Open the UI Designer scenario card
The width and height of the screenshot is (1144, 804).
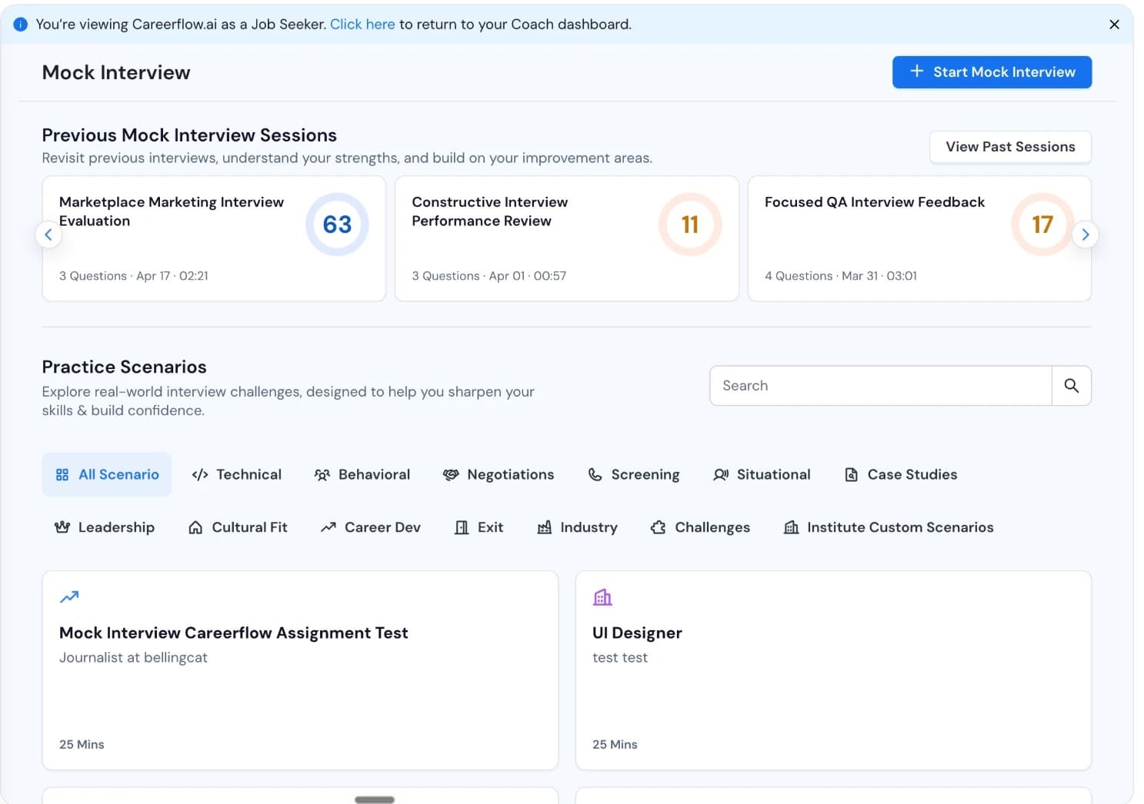click(833, 670)
